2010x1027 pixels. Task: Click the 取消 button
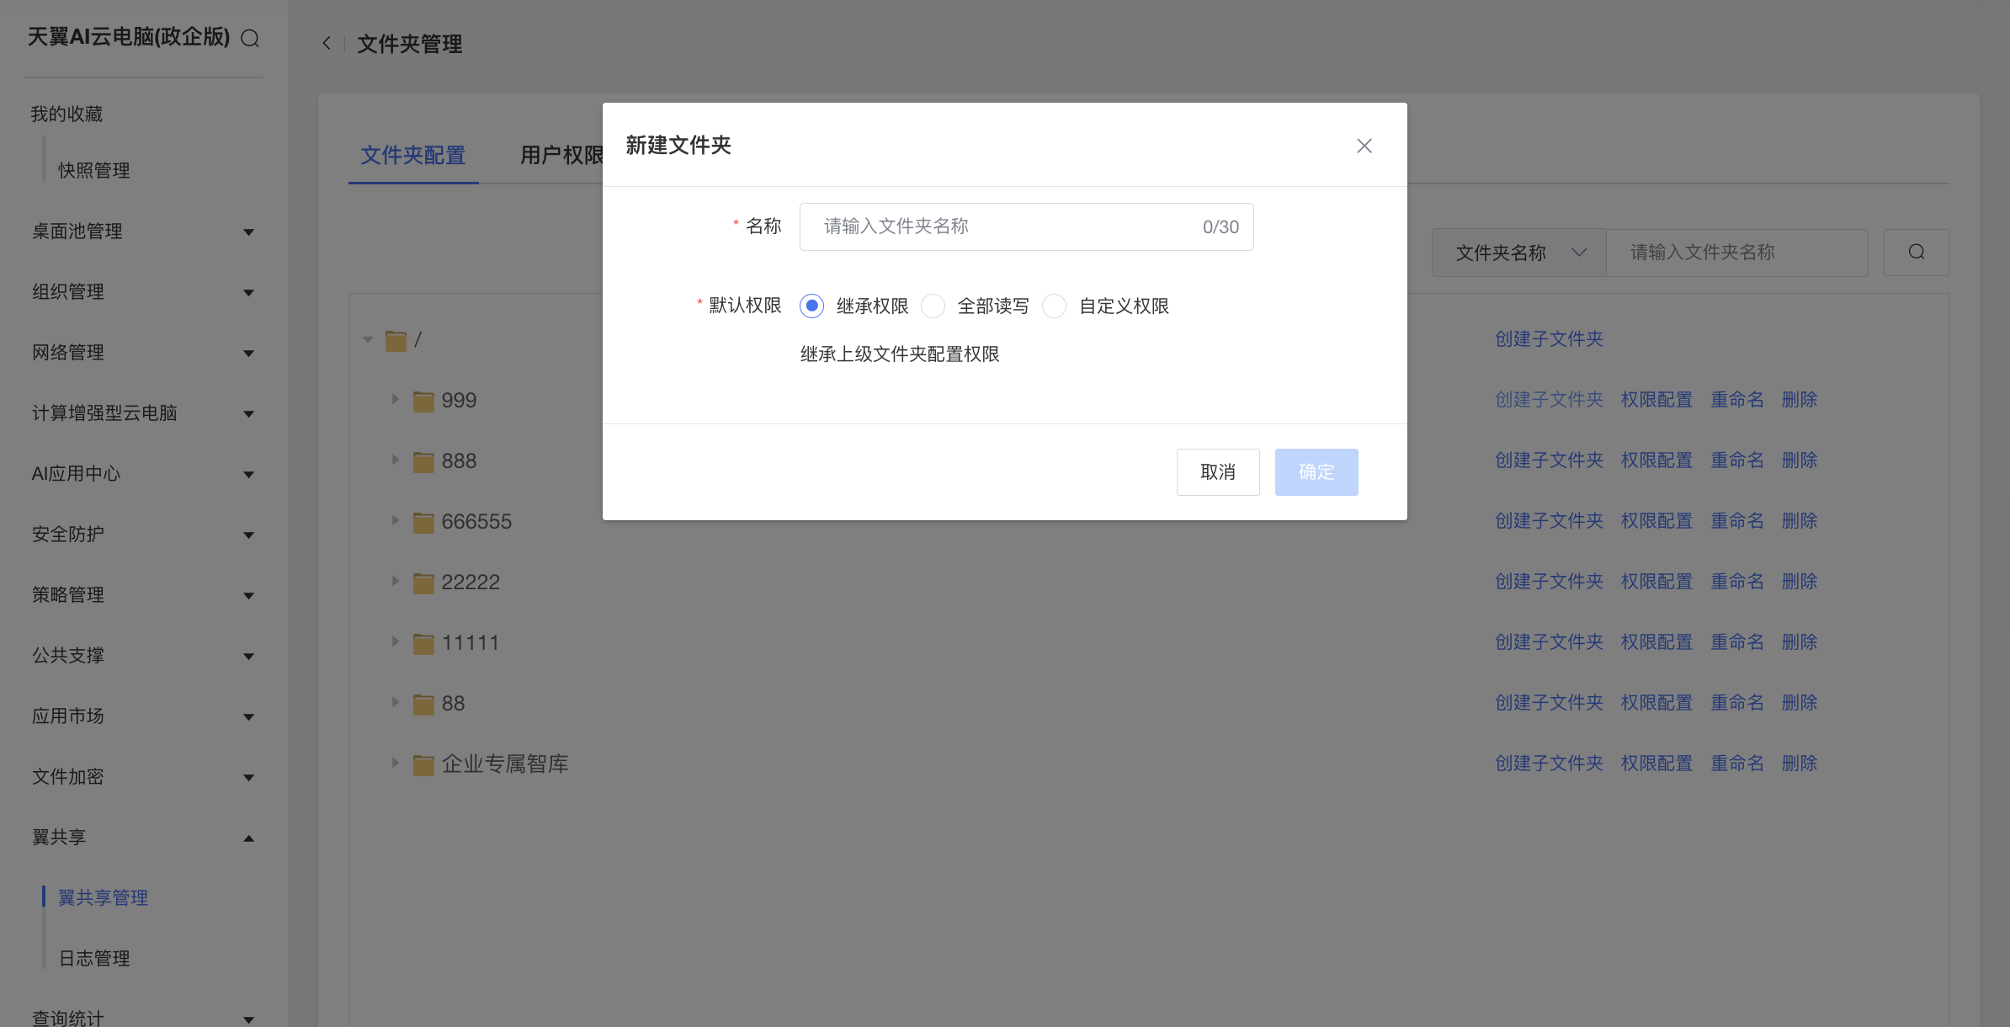pos(1217,472)
